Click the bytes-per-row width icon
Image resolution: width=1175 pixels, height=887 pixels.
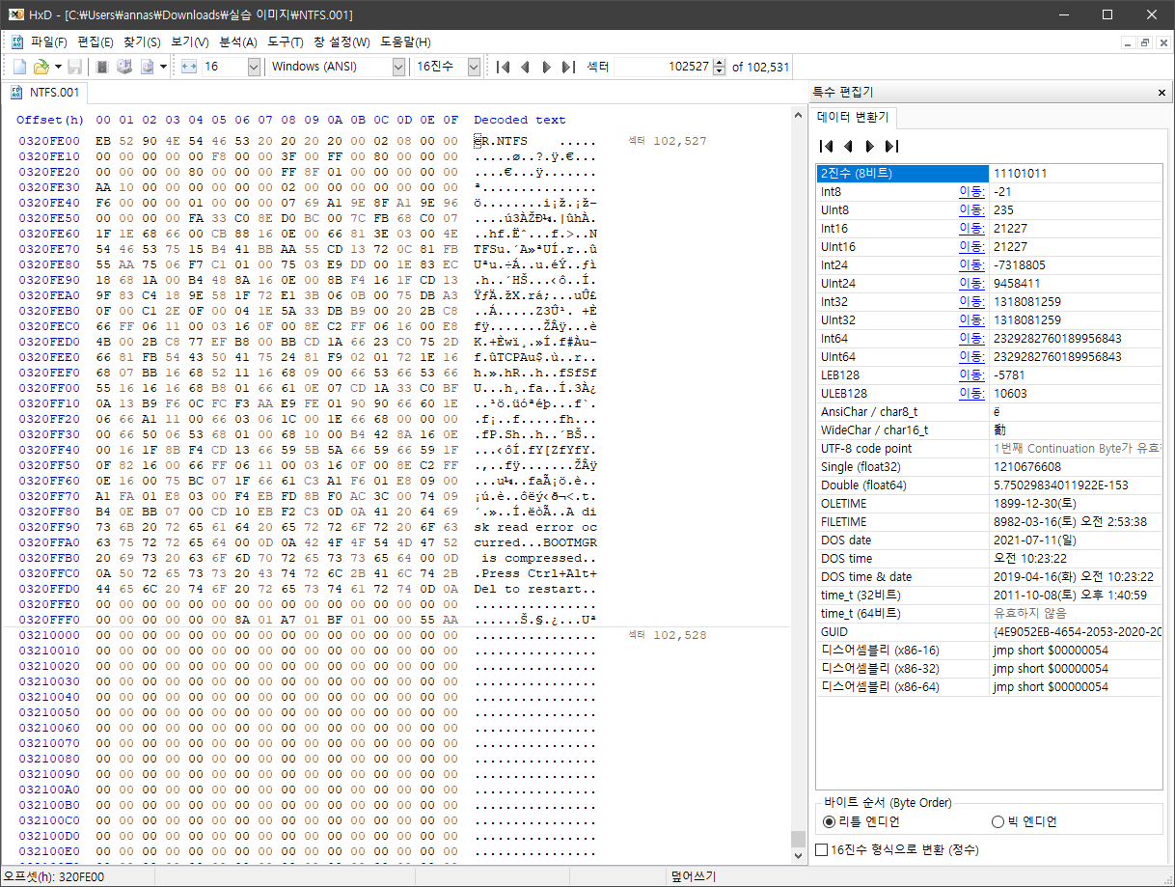click(x=189, y=67)
